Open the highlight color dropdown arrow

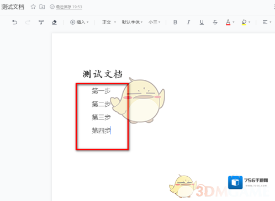pos(250,22)
